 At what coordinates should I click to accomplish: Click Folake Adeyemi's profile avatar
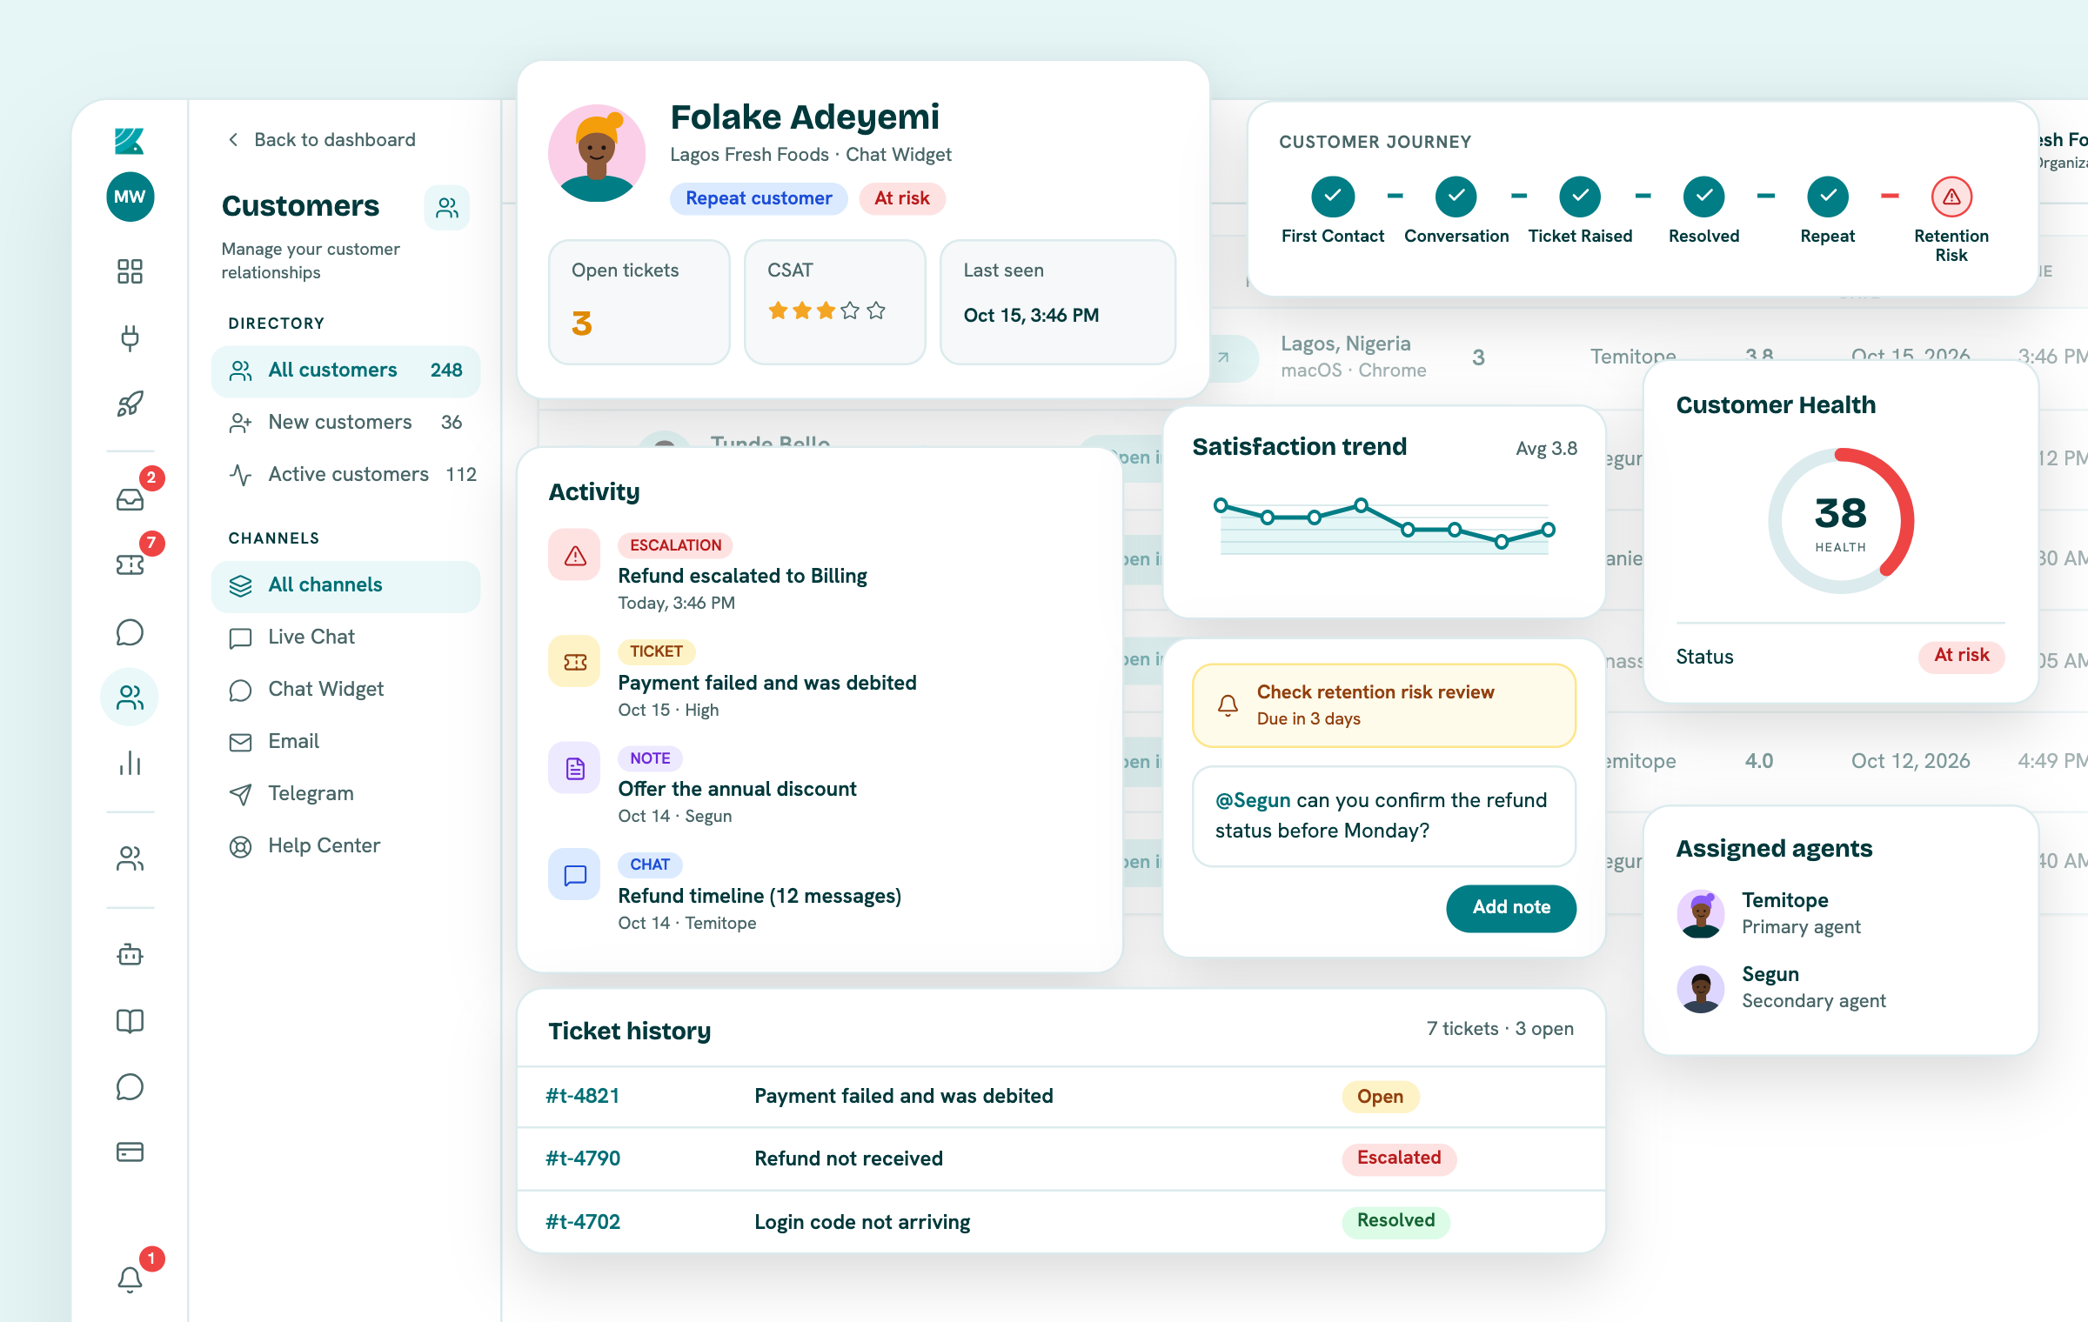click(597, 153)
